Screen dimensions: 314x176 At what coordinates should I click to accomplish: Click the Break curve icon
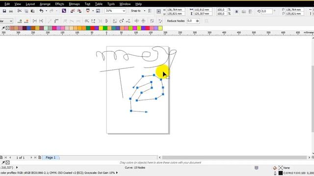point(41,21)
